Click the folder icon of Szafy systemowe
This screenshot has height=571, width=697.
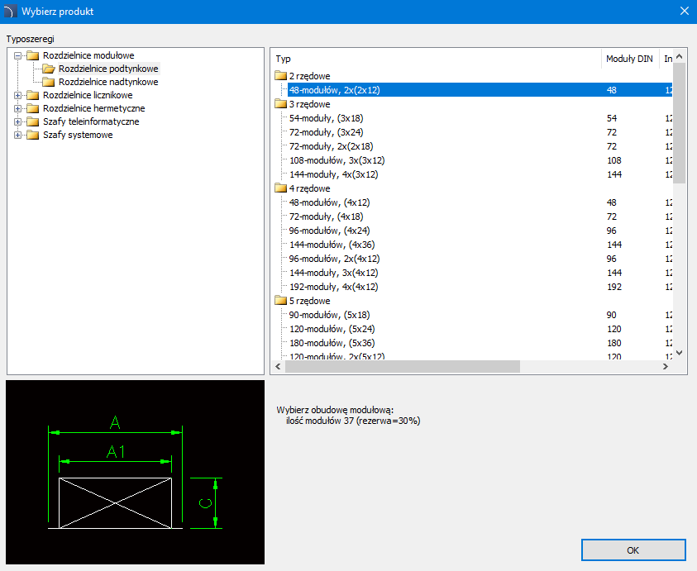coord(32,135)
